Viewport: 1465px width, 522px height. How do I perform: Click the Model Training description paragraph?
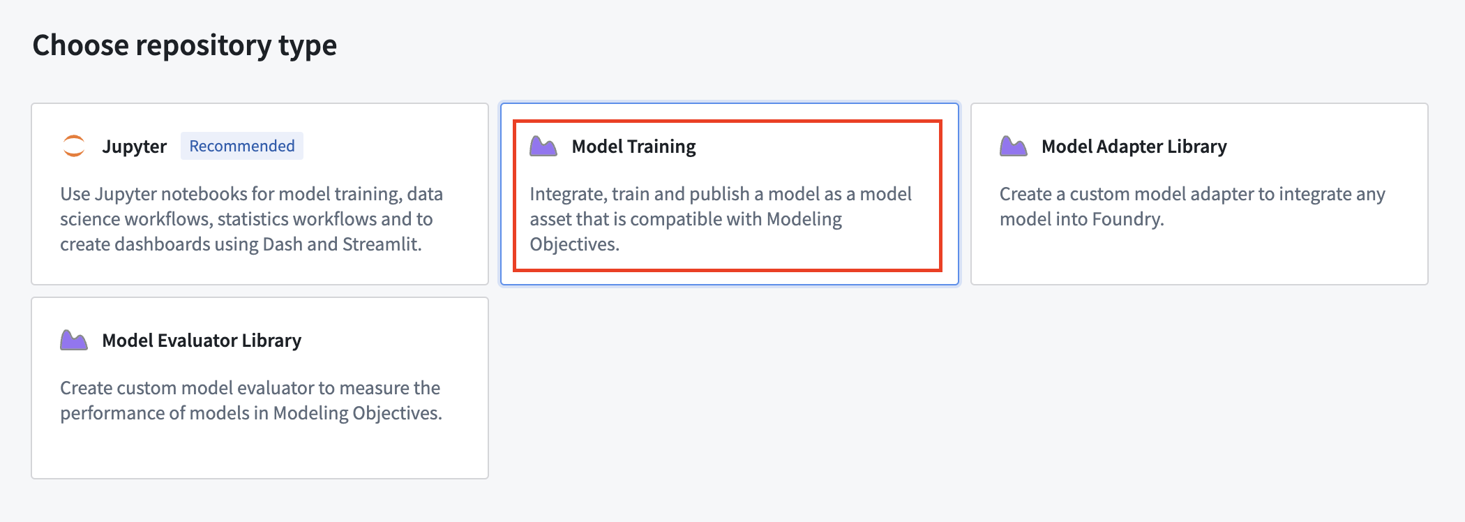721,219
